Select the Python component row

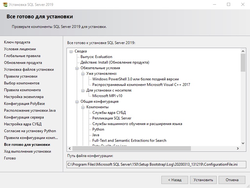(x=98, y=129)
